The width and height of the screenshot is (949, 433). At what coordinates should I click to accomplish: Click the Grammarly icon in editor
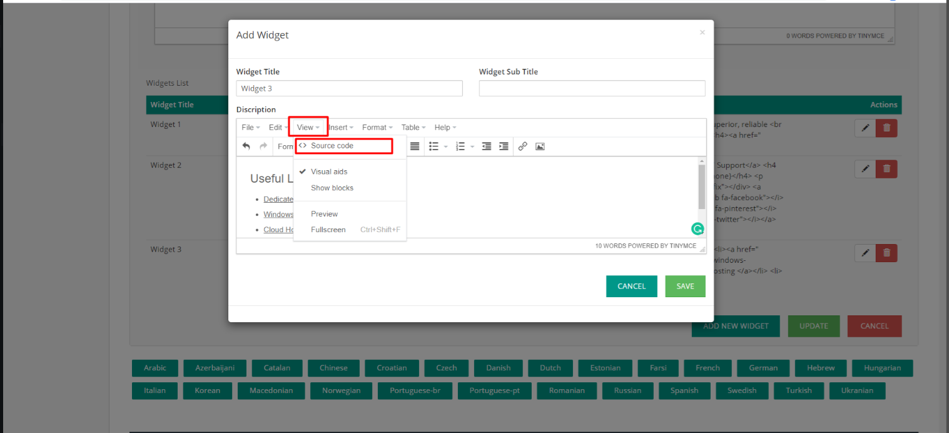698,229
